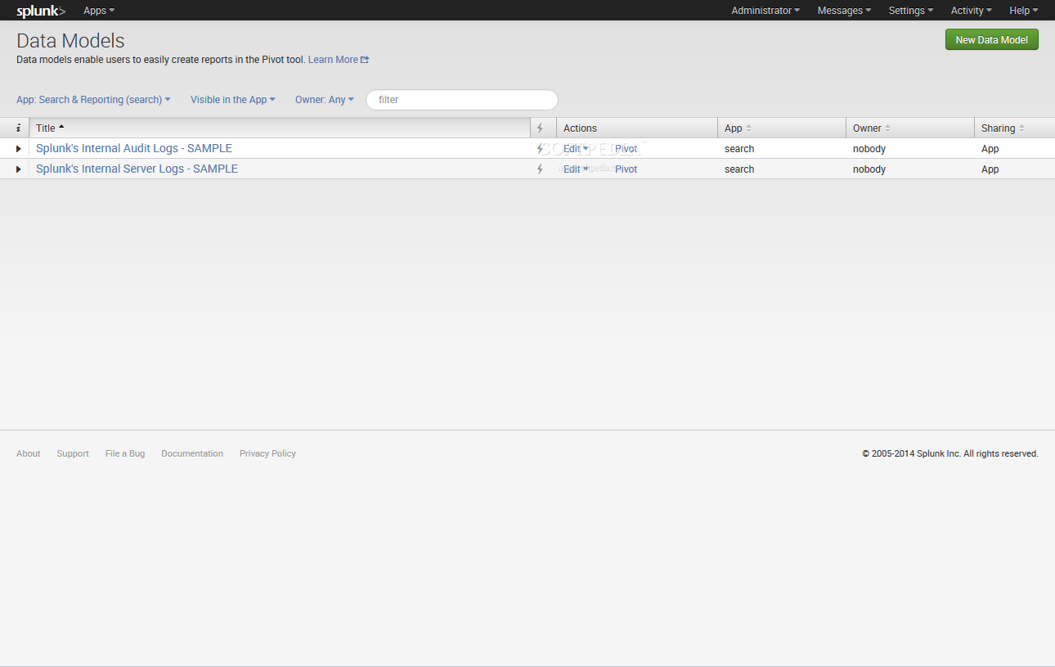Click Pivot for the Server Logs row
Screen dimensions: 1055x667
coord(626,169)
